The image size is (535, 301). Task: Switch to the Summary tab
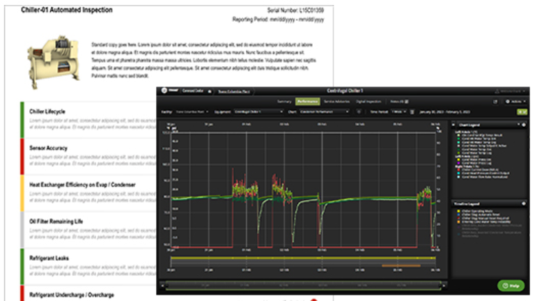[x=284, y=102]
